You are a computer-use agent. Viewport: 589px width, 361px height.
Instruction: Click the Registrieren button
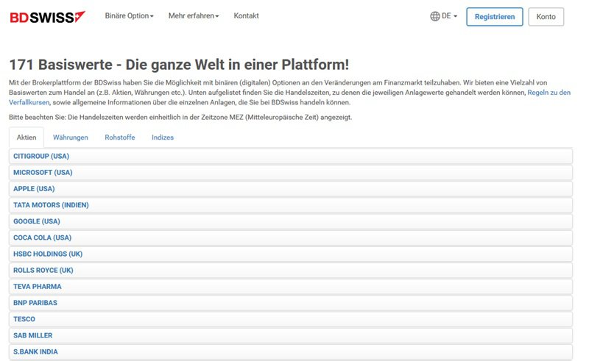494,17
